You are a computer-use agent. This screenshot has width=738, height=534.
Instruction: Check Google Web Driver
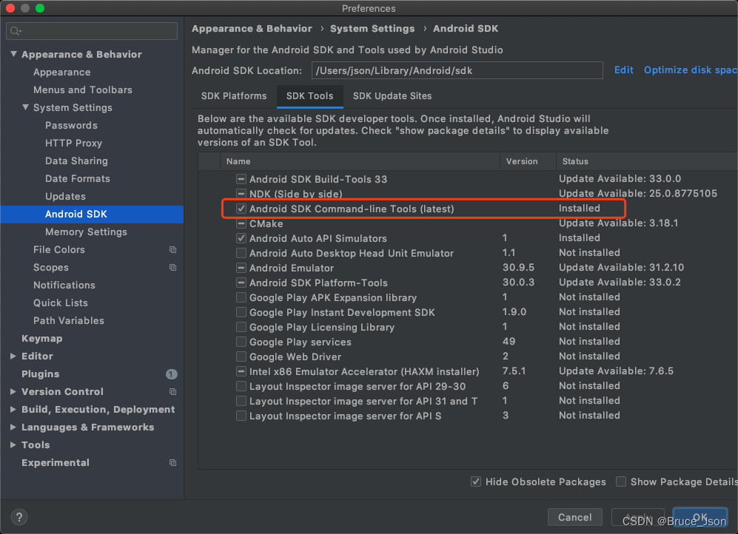241,356
